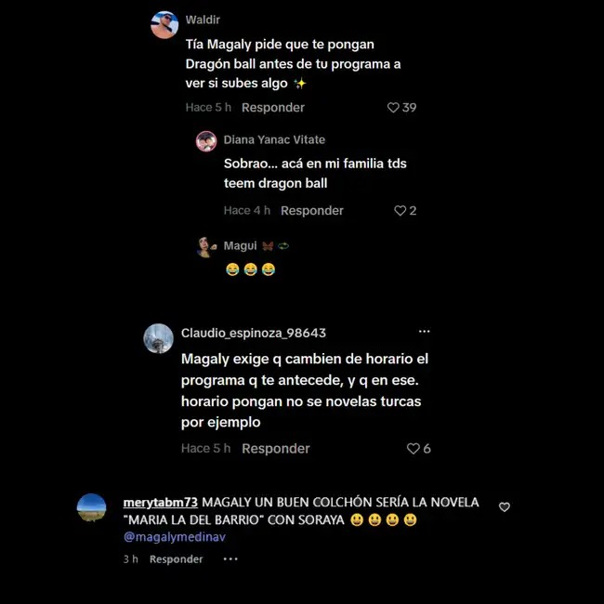The image size is (604, 604).
Task: Reply to Claudio's novelas turcas comment
Action: click(x=276, y=449)
